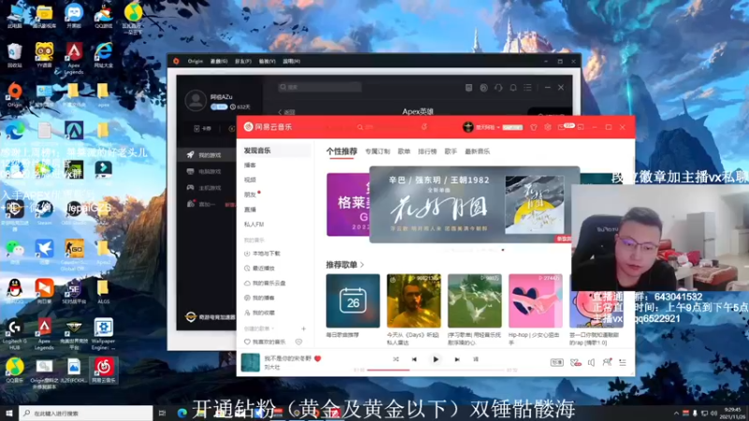Open the 排行榜 tab
Screen dimensions: 749x421
pos(428,152)
